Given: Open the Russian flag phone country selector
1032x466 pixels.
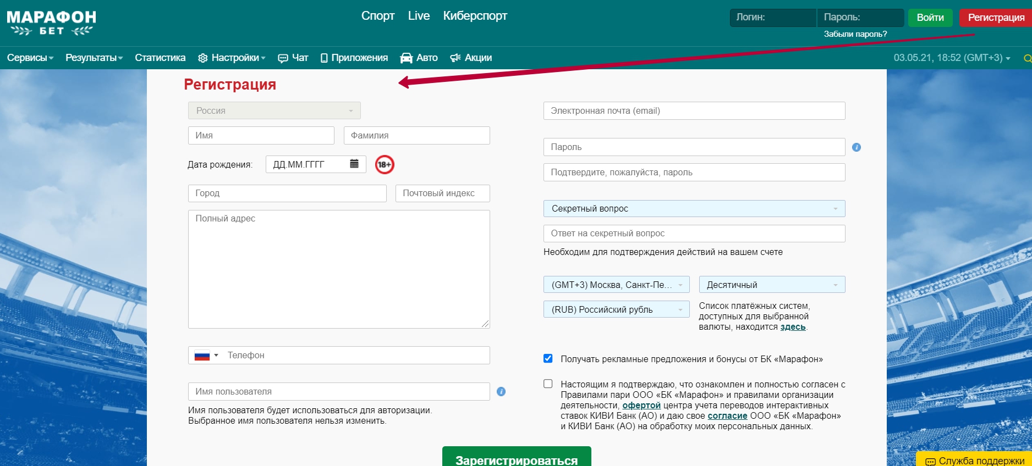Looking at the screenshot, I should (x=206, y=356).
